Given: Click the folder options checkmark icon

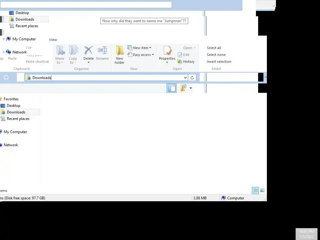Looking at the screenshot, I should click(x=183, y=88).
